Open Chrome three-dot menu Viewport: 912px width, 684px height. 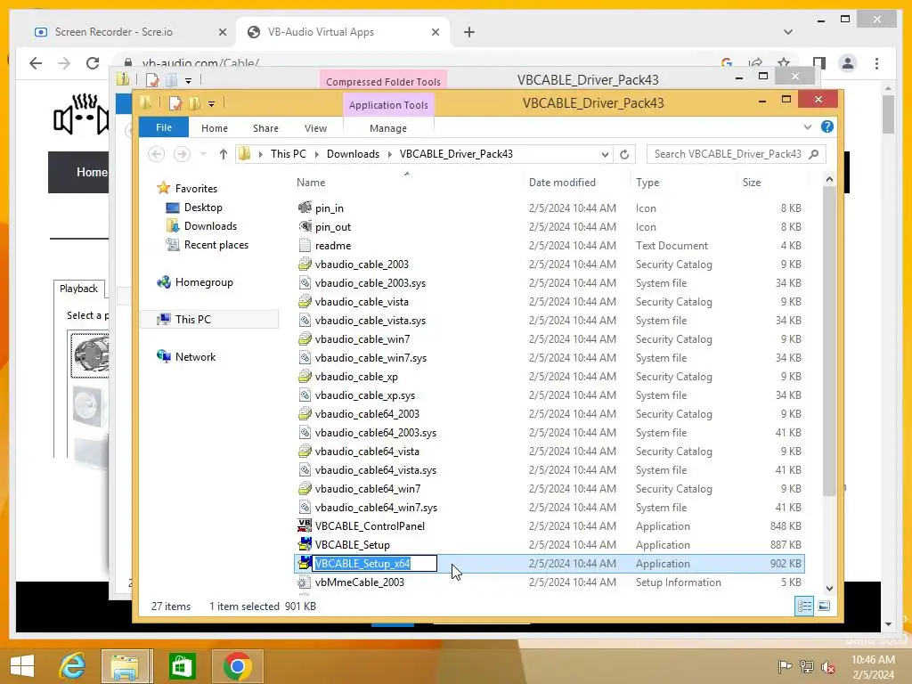(x=876, y=63)
